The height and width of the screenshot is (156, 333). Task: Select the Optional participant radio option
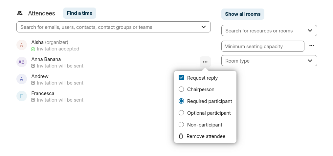[181, 113]
